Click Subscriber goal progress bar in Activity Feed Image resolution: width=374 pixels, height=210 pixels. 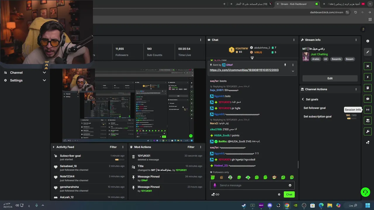click(120, 160)
